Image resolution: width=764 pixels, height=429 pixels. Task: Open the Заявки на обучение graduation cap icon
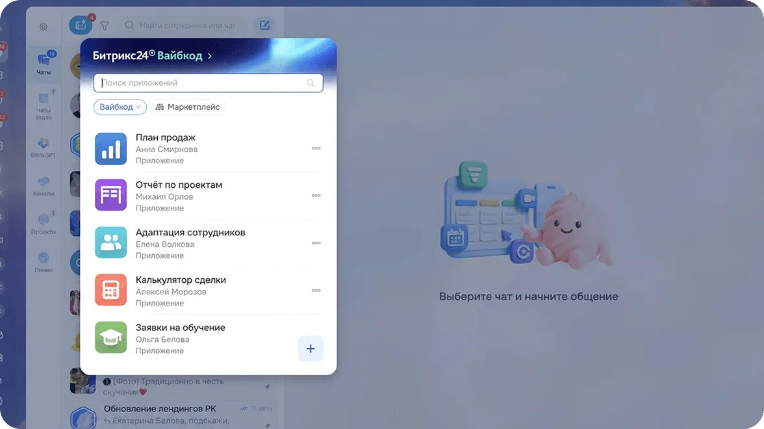110,337
